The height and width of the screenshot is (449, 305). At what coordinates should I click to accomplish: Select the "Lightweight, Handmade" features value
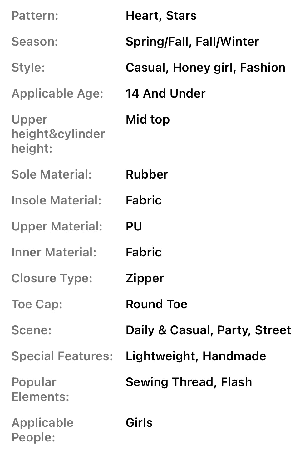click(x=196, y=356)
